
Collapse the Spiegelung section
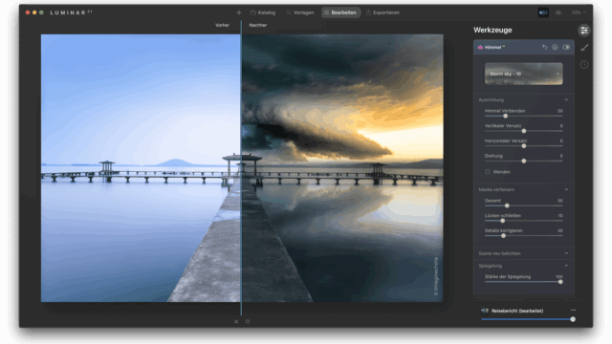click(566, 266)
